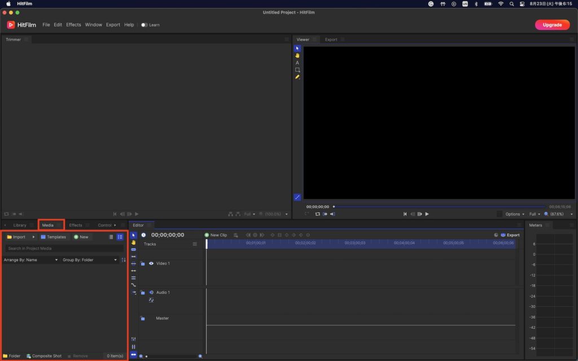This screenshot has width=578, height=361.
Task: Pick the yellow freehand pen tool in Viewer
Action: [297, 77]
